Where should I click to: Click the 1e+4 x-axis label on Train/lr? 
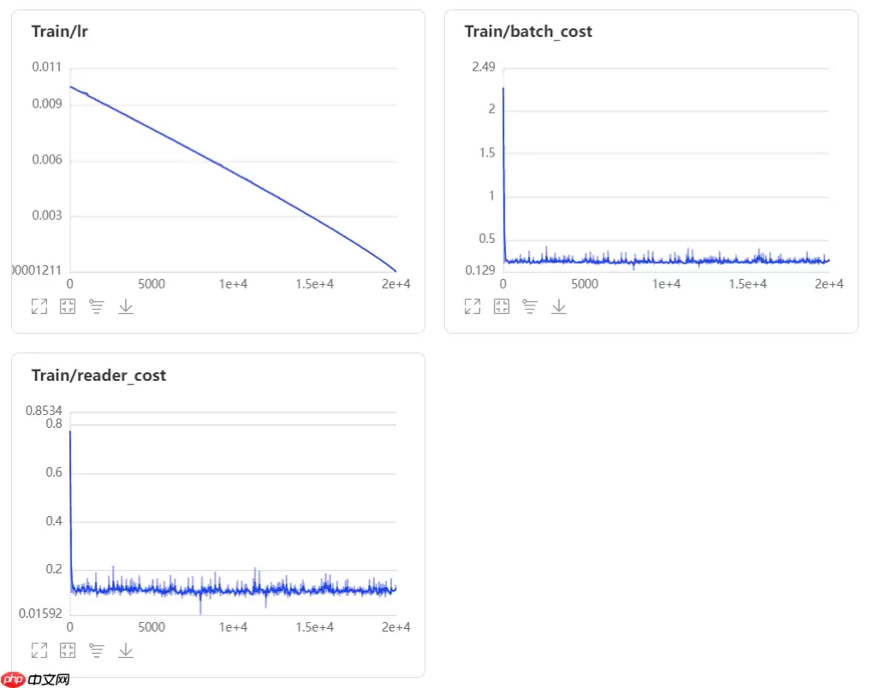click(233, 284)
